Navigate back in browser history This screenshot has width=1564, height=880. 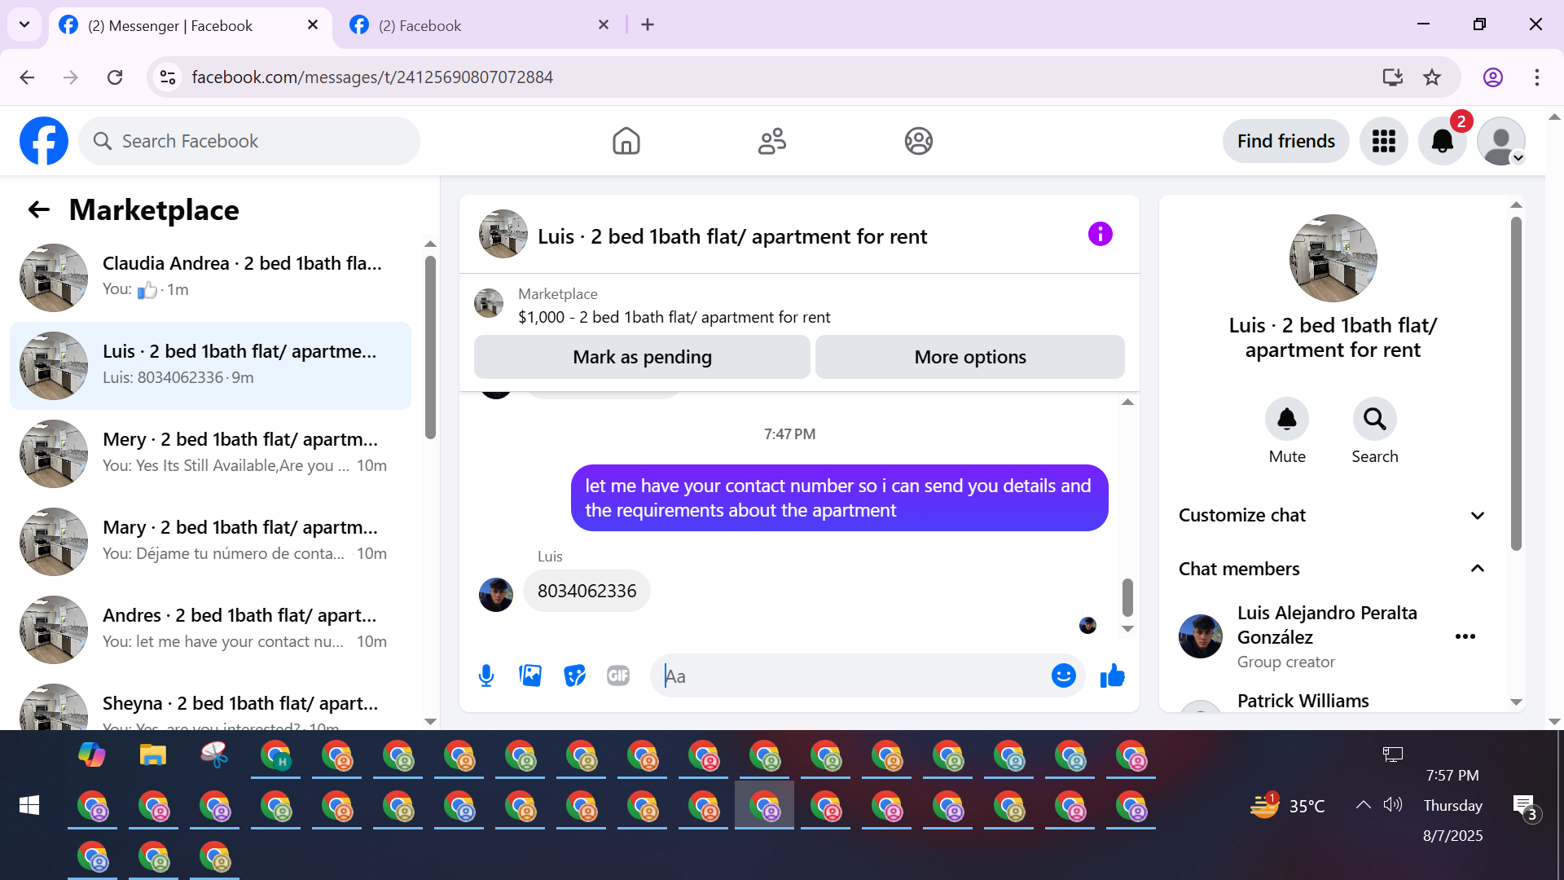click(x=27, y=77)
